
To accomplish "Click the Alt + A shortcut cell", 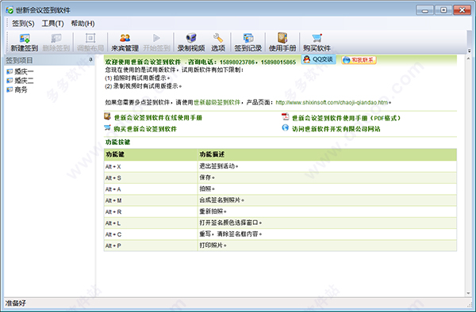I will 151,189.
